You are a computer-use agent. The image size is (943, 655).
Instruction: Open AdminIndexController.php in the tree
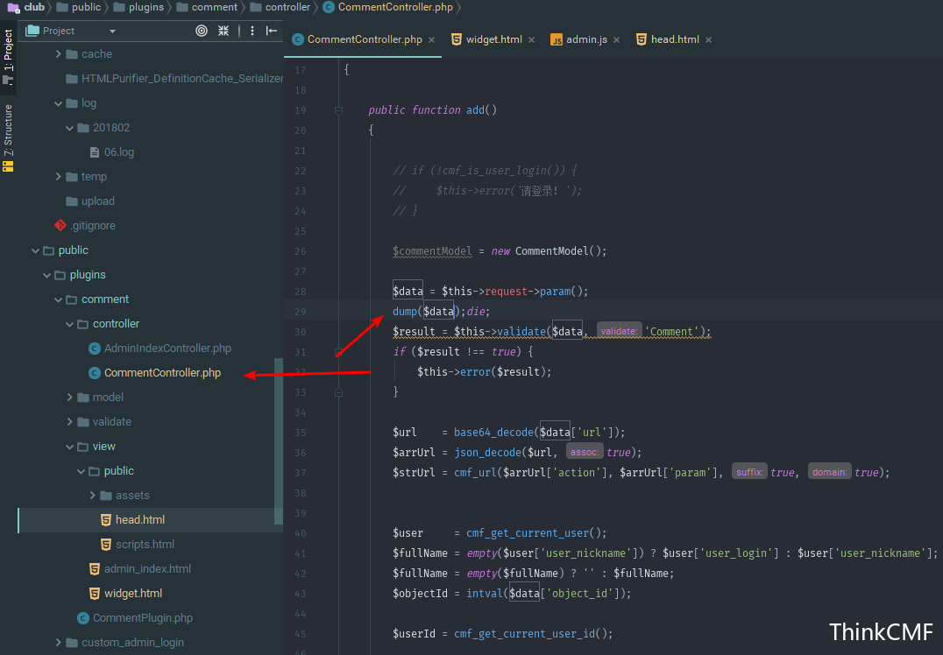pyautogui.click(x=167, y=349)
